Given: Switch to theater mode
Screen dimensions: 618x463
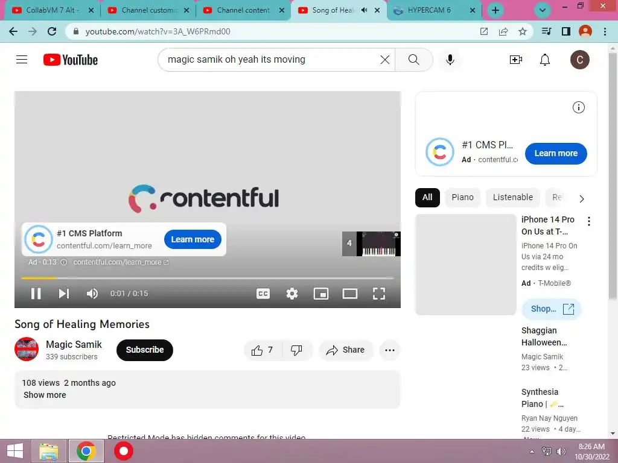Looking at the screenshot, I should click(x=350, y=294).
